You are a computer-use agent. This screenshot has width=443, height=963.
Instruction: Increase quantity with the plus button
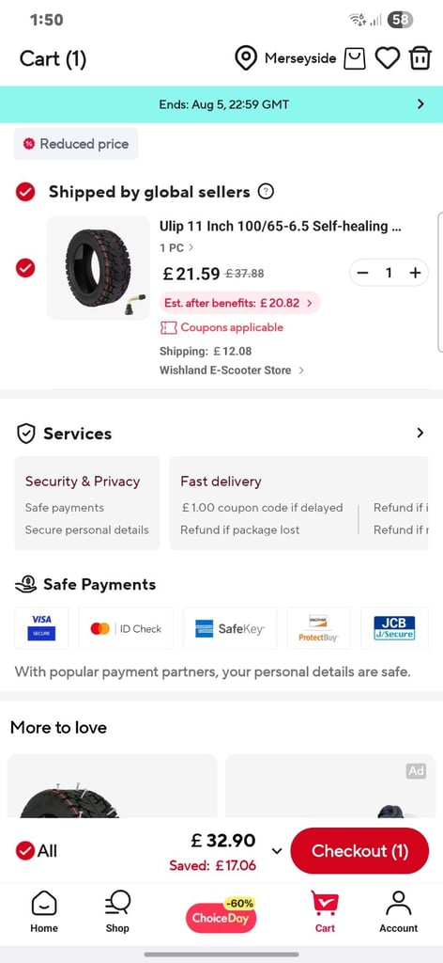point(416,273)
